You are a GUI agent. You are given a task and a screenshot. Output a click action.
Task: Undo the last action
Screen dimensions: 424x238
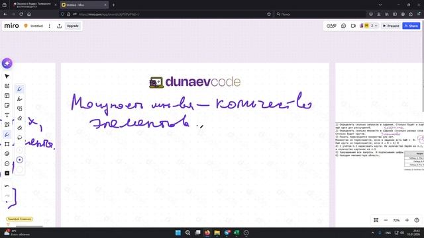7,186
